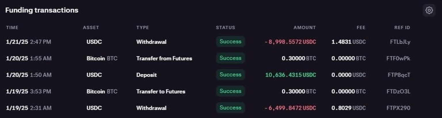Click the FEE column header

point(361,28)
